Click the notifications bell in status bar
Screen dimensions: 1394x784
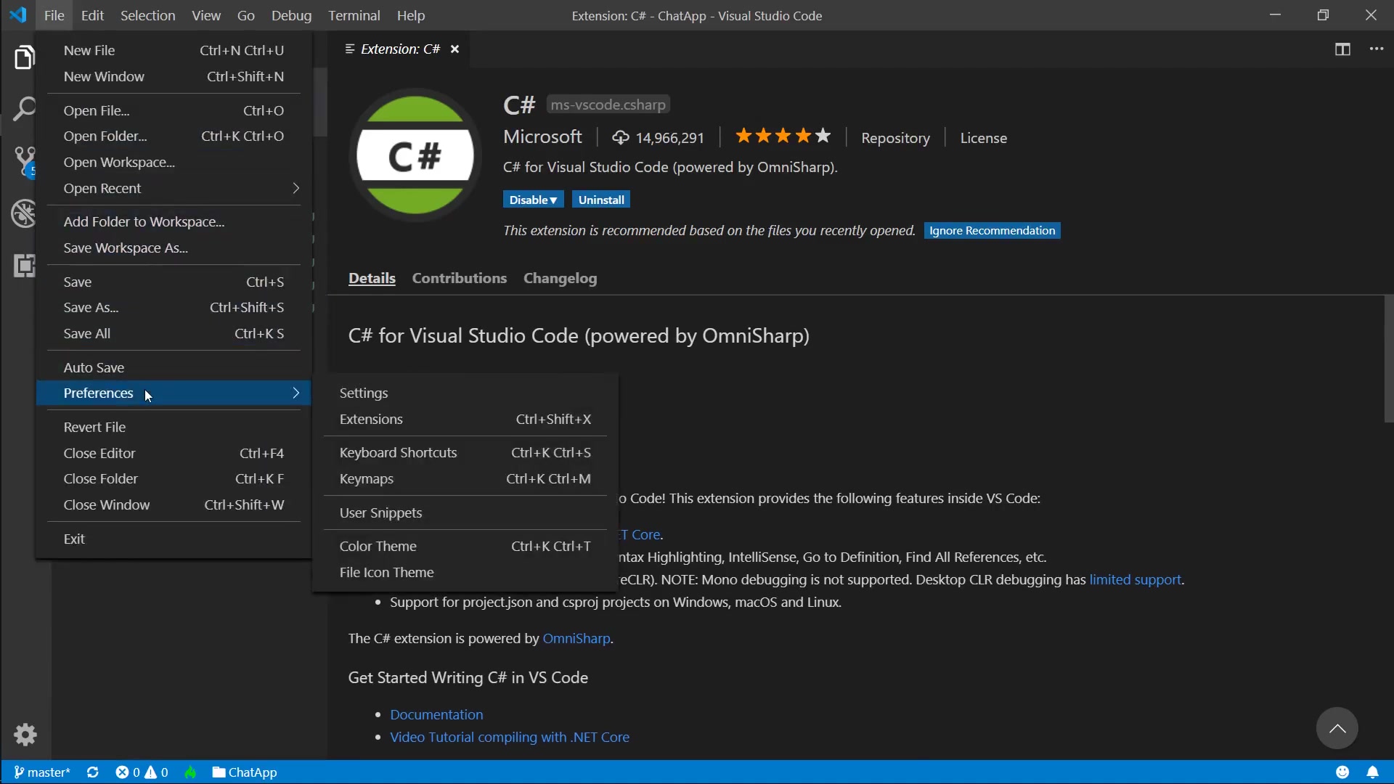(x=1372, y=772)
